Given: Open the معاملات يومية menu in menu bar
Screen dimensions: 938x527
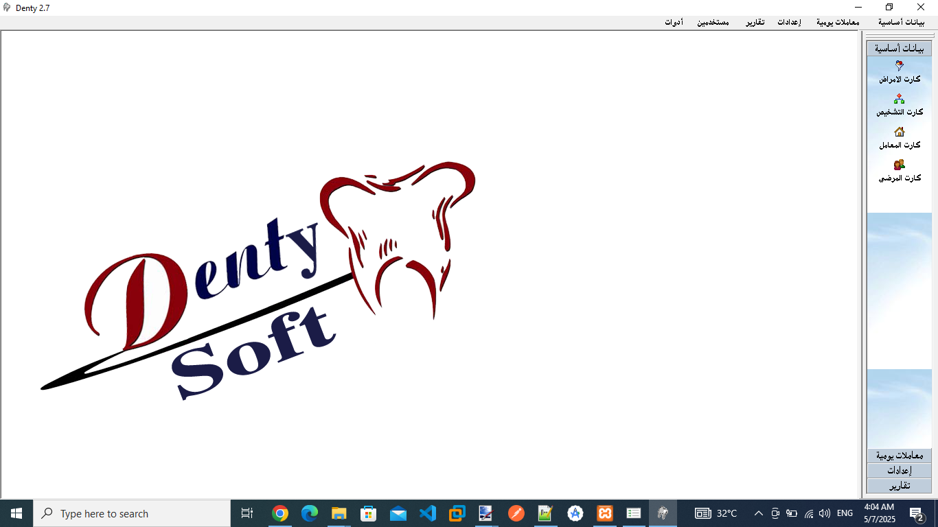Looking at the screenshot, I should [838, 23].
